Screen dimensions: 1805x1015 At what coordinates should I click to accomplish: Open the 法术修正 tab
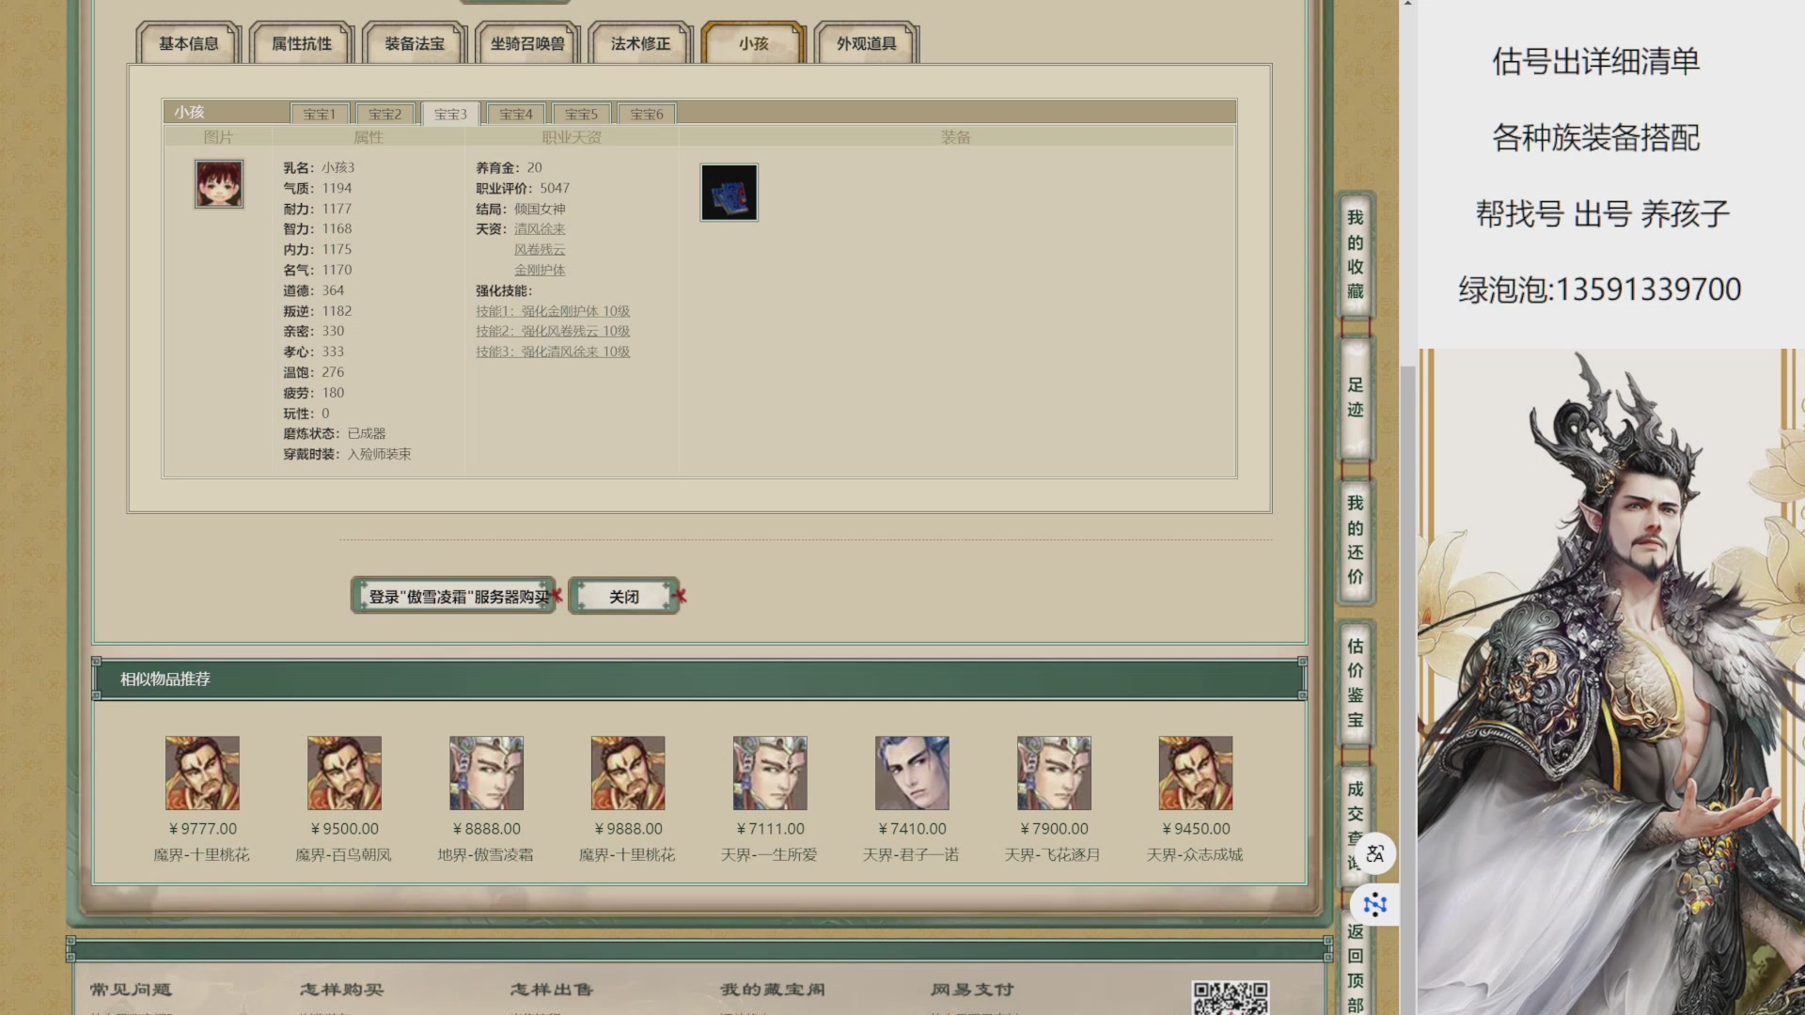640,43
